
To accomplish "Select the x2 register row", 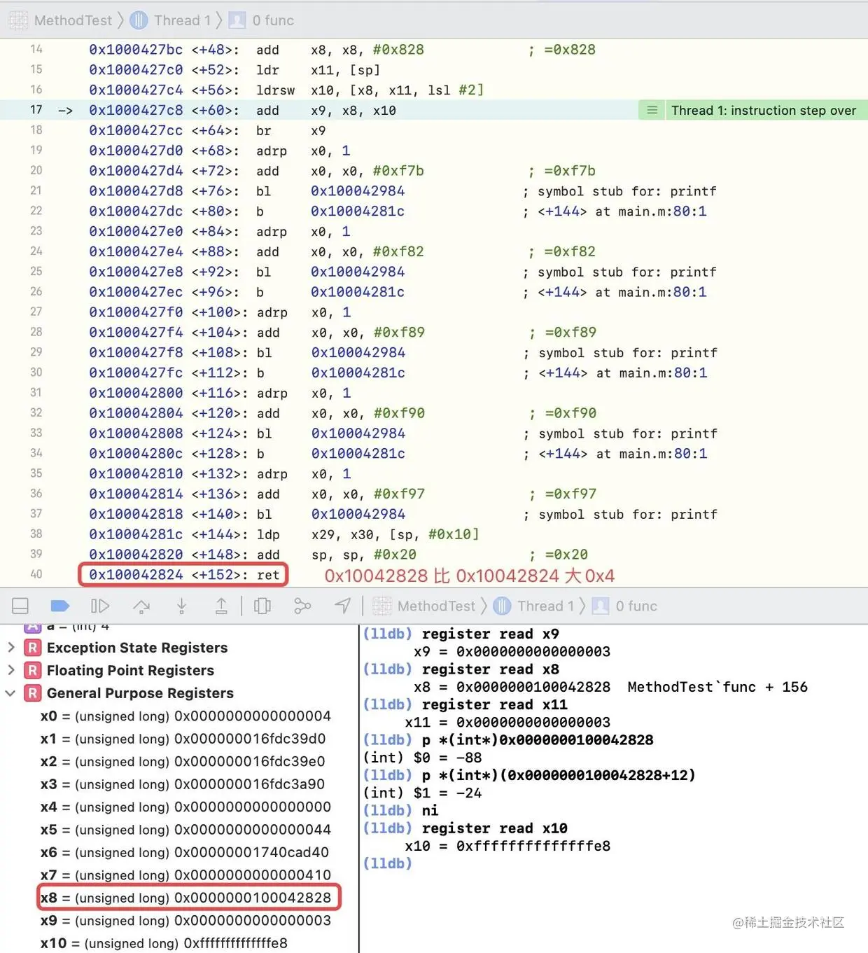I will pos(183,761).
